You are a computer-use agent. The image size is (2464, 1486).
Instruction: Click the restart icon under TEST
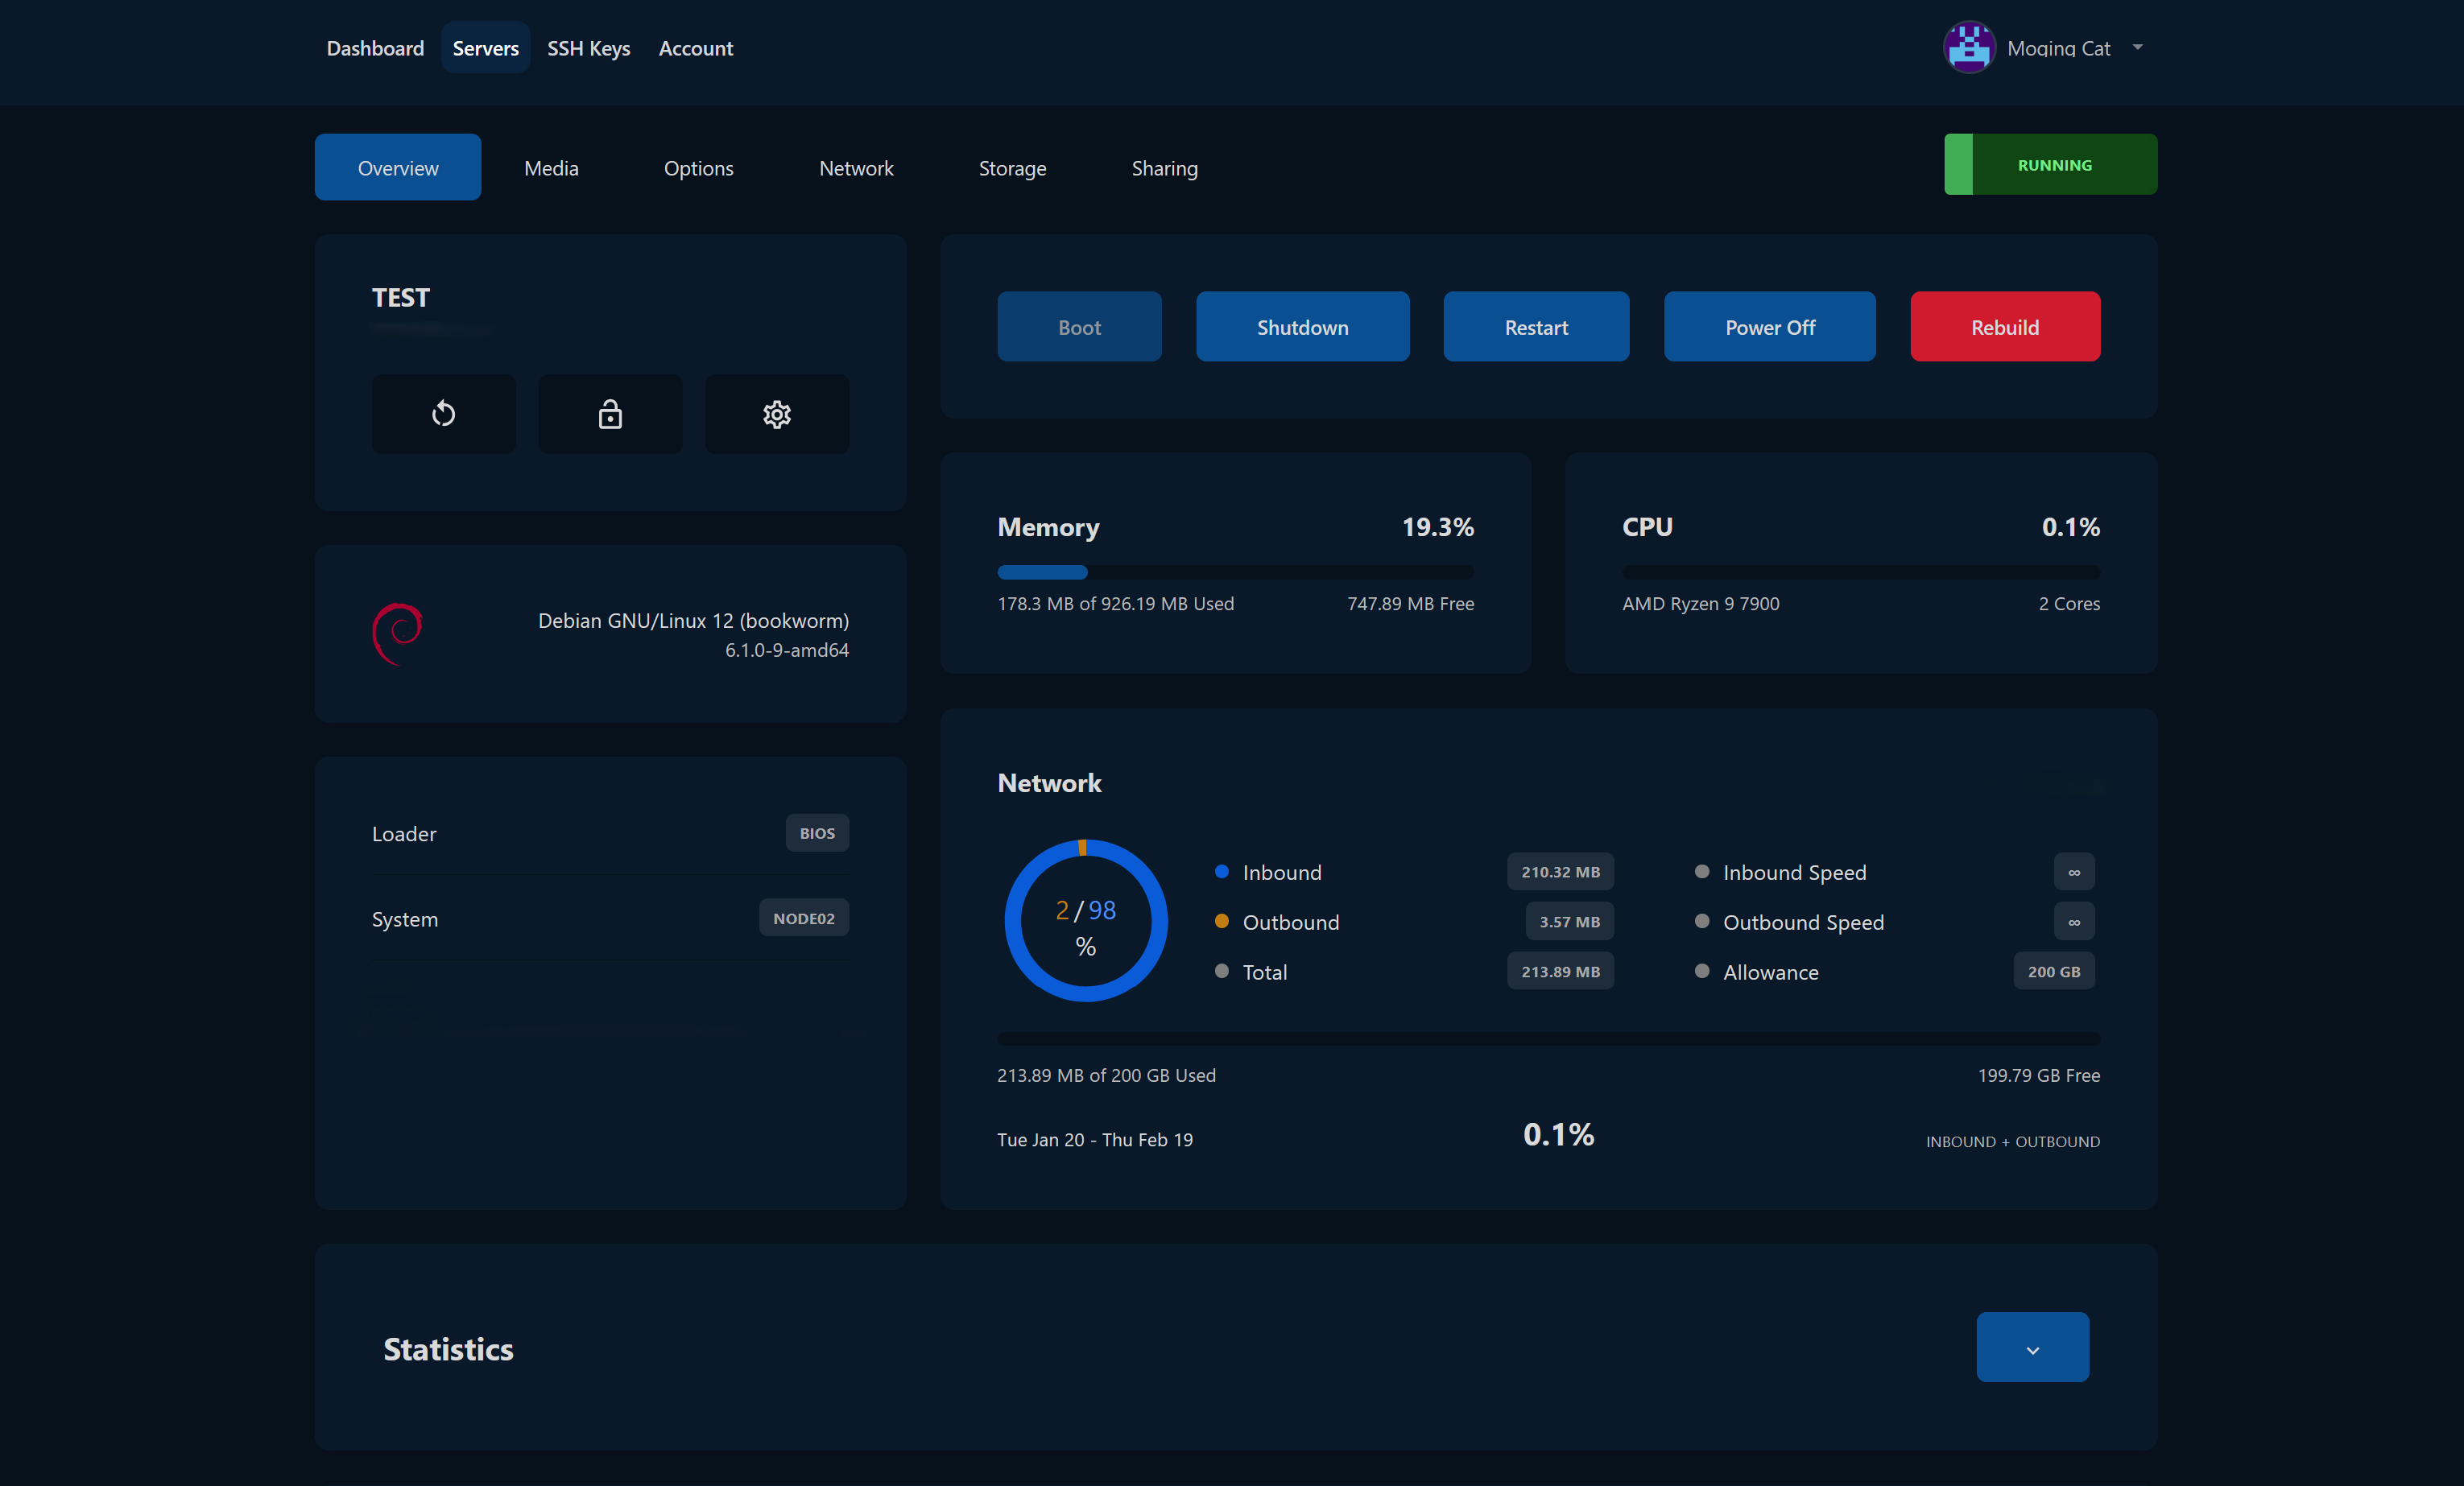point(443,414)
